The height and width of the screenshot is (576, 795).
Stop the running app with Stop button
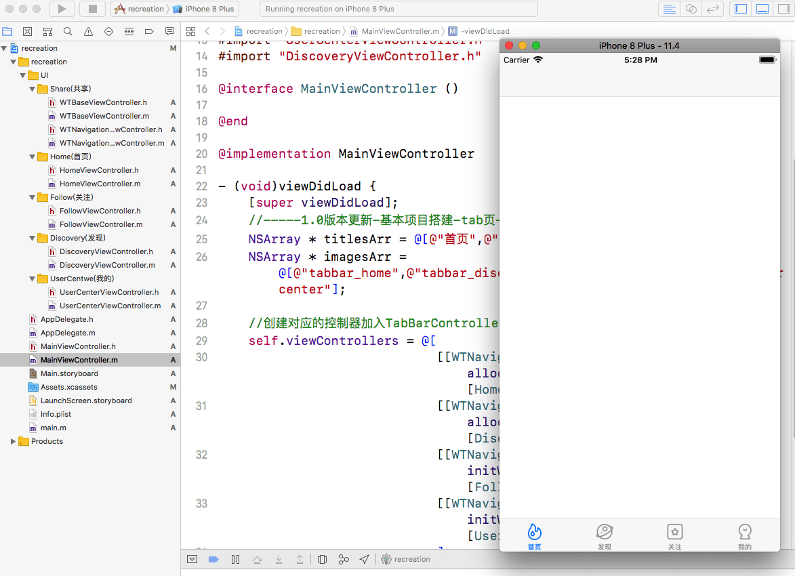point(92,9)
